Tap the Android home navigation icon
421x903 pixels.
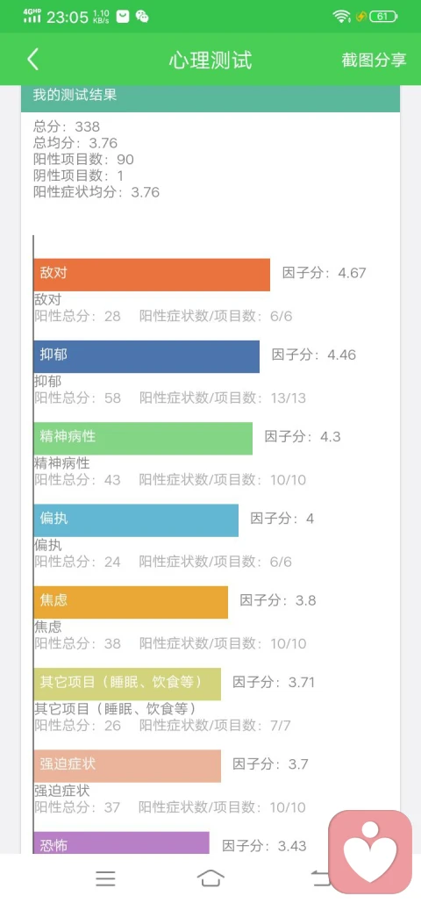point(210,878)
